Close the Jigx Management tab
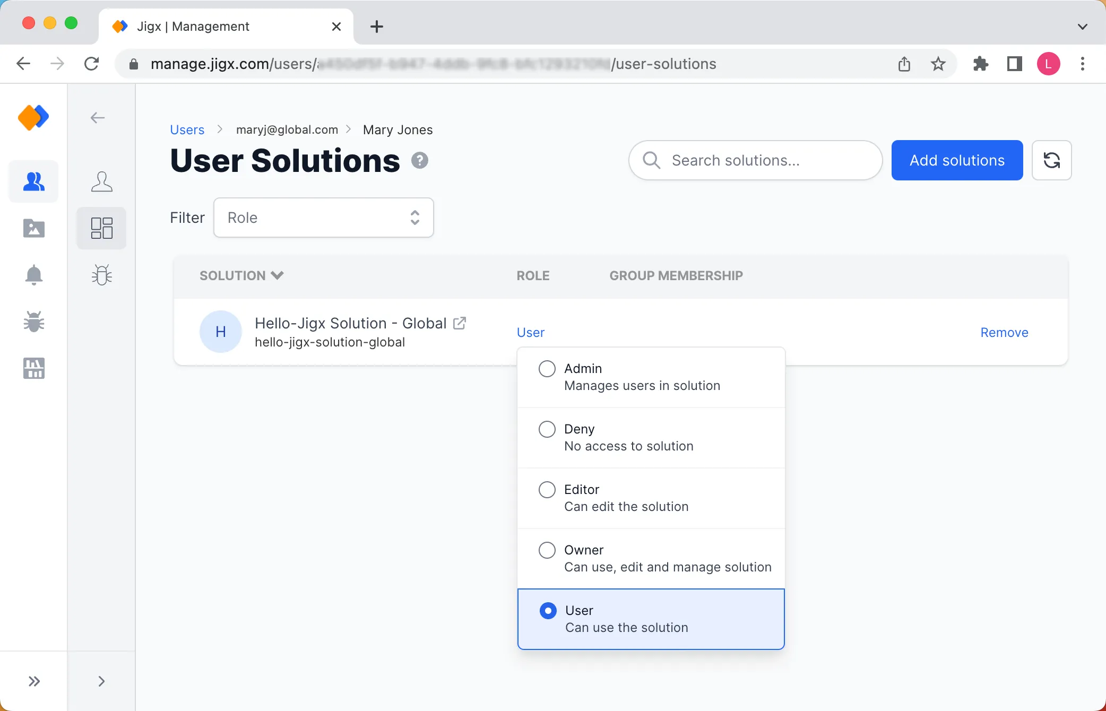 click(336, 27)
